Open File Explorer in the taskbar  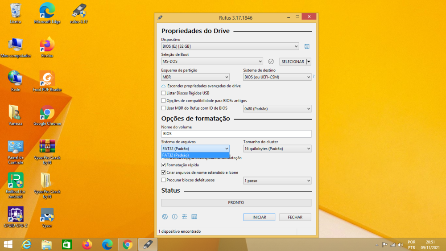(47, 244)
